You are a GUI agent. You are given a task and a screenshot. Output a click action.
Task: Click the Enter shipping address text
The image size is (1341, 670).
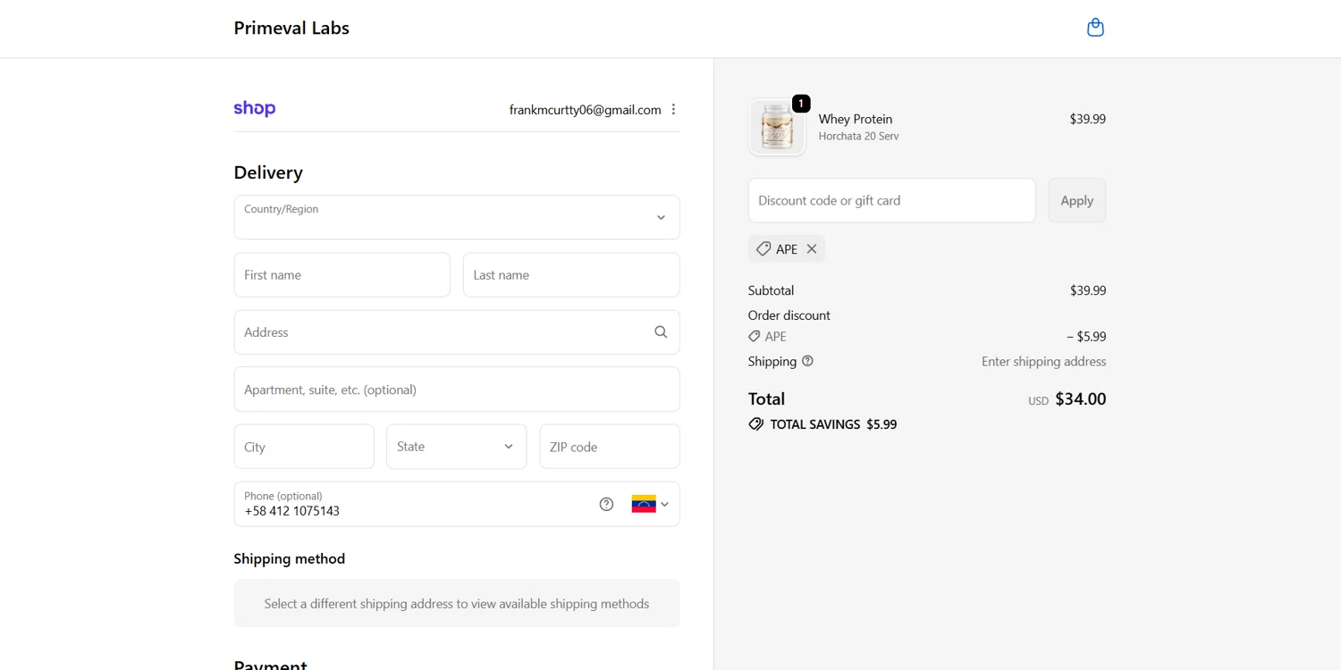point(1043,362)
